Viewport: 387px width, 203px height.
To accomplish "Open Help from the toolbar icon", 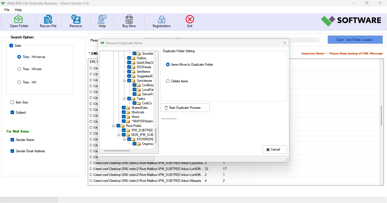I will [102, 19].
